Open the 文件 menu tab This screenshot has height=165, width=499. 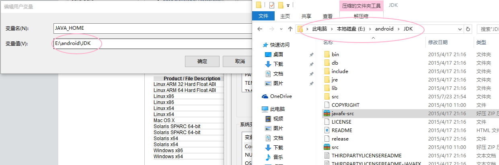263,16
